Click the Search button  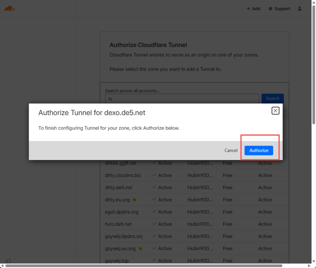pyautogui.click(x=272, y=98)
